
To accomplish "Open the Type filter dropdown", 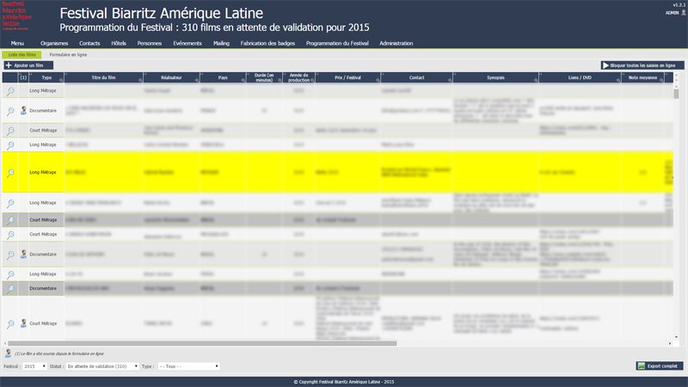I will [x=188, y=366].
